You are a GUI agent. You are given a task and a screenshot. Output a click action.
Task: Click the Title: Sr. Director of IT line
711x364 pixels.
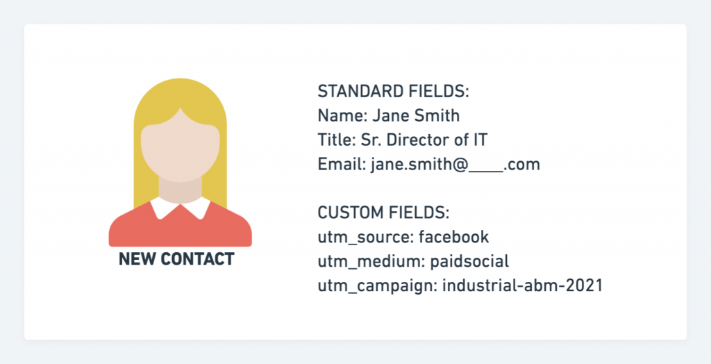pos(403,140)
